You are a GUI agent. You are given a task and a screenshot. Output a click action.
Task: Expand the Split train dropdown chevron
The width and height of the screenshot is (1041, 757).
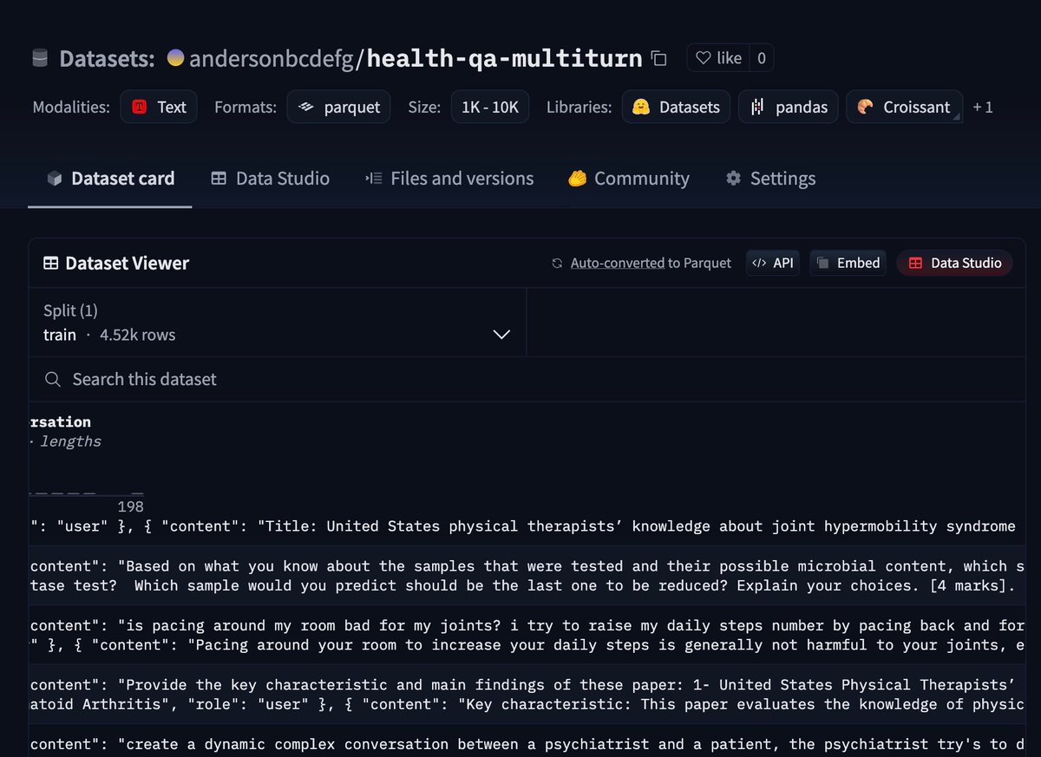coord(501,335)
